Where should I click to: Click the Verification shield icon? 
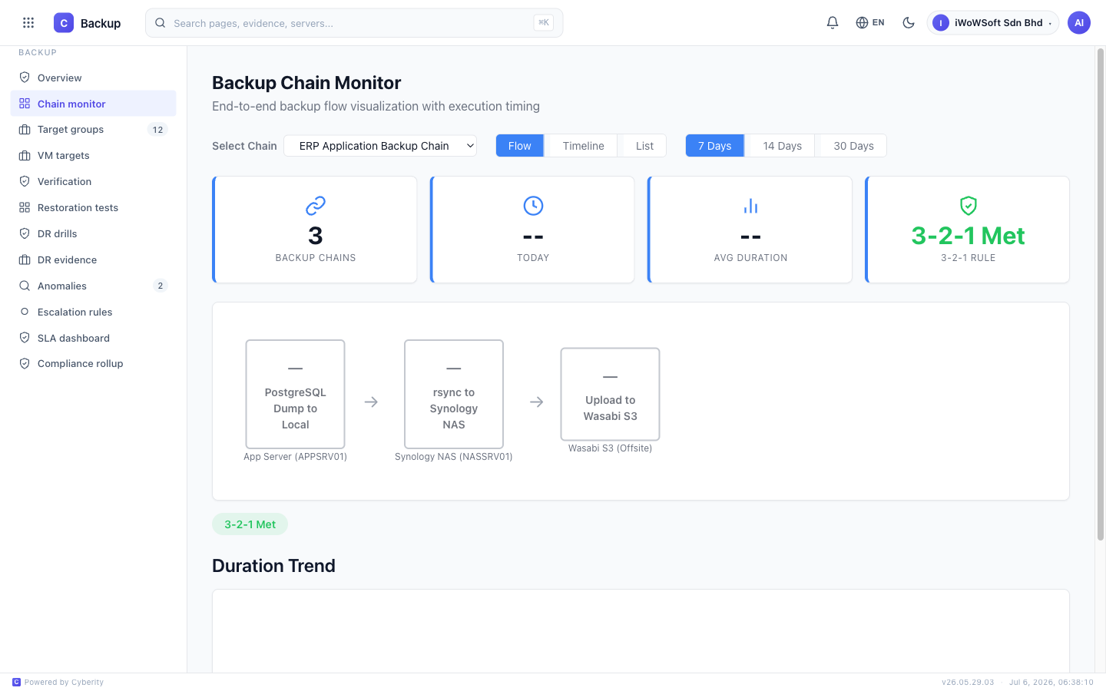tap(25, 182)
